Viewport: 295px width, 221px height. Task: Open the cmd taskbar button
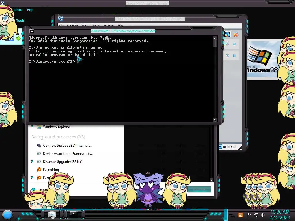coord(74,214)
